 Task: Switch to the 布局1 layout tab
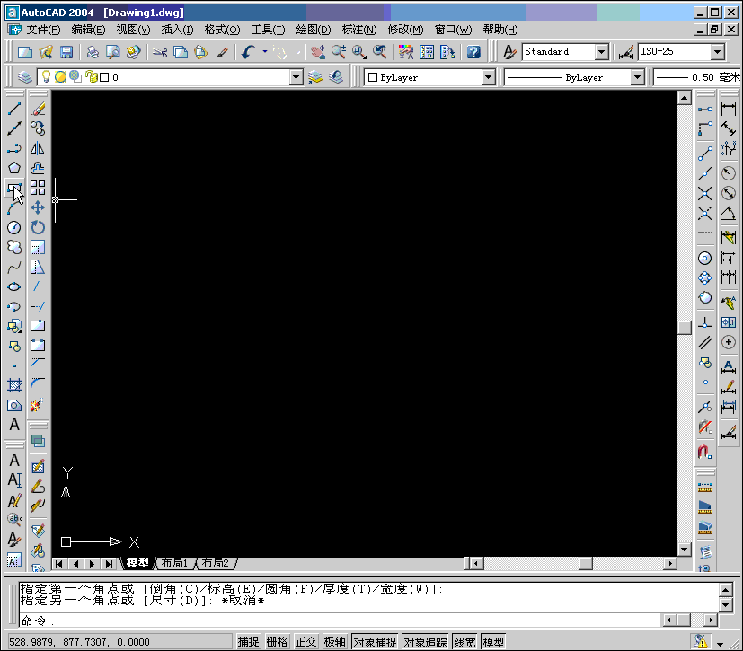(x=174, y=563)
